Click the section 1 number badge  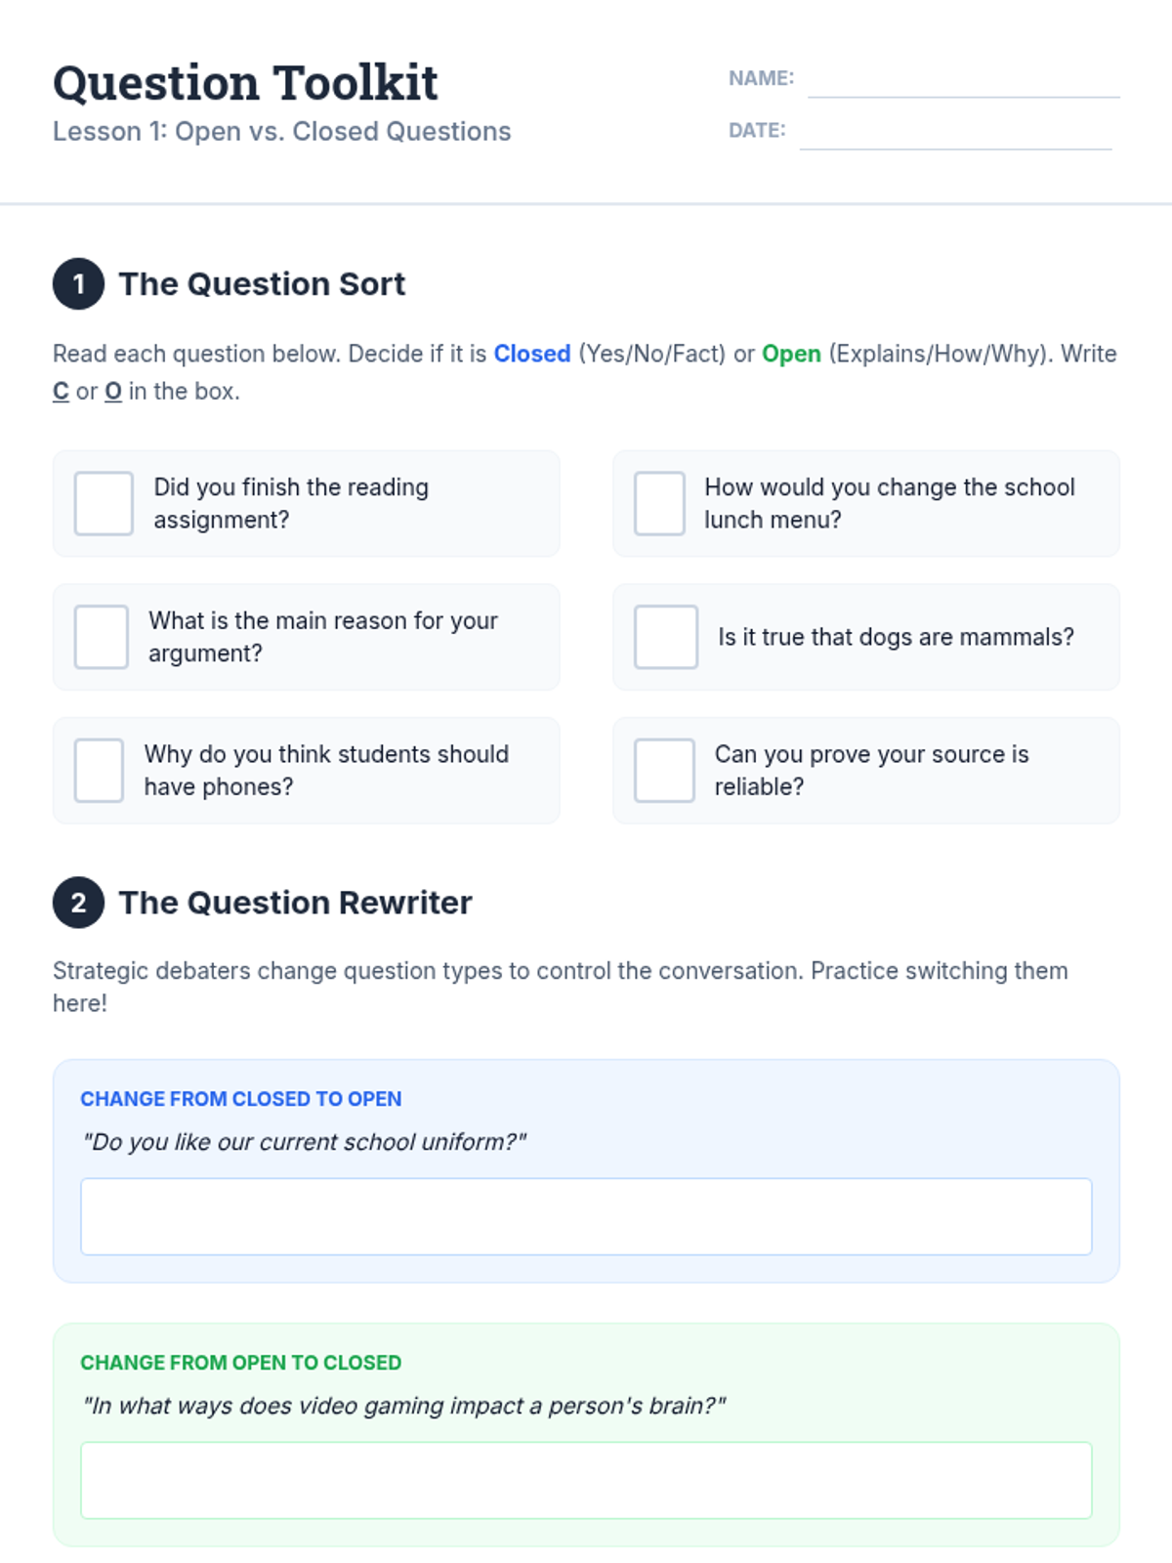78,284
